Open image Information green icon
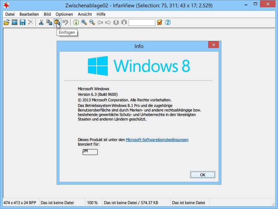 point(76,22)
